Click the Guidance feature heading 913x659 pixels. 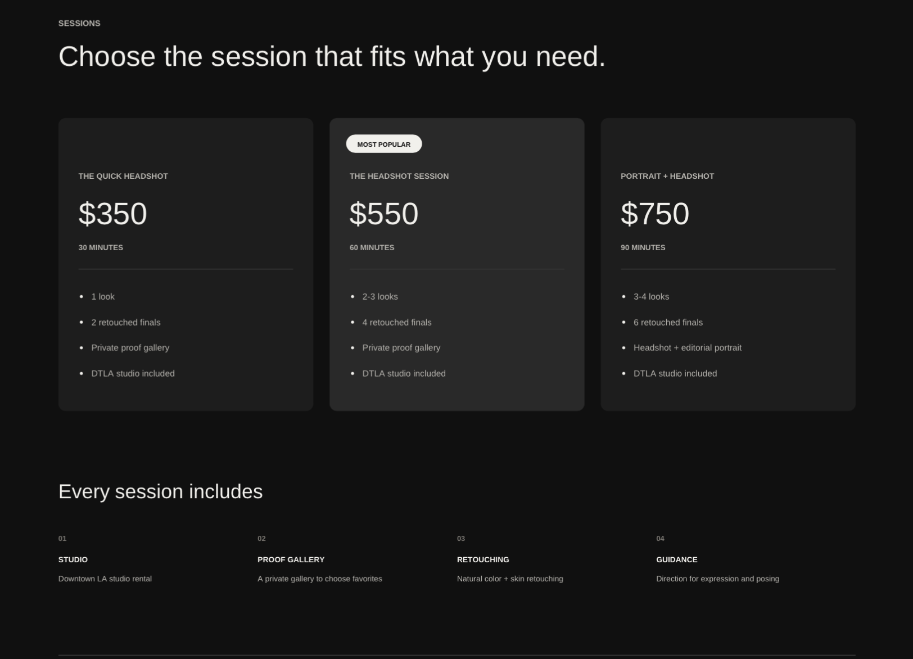click(x=677, y=559)
